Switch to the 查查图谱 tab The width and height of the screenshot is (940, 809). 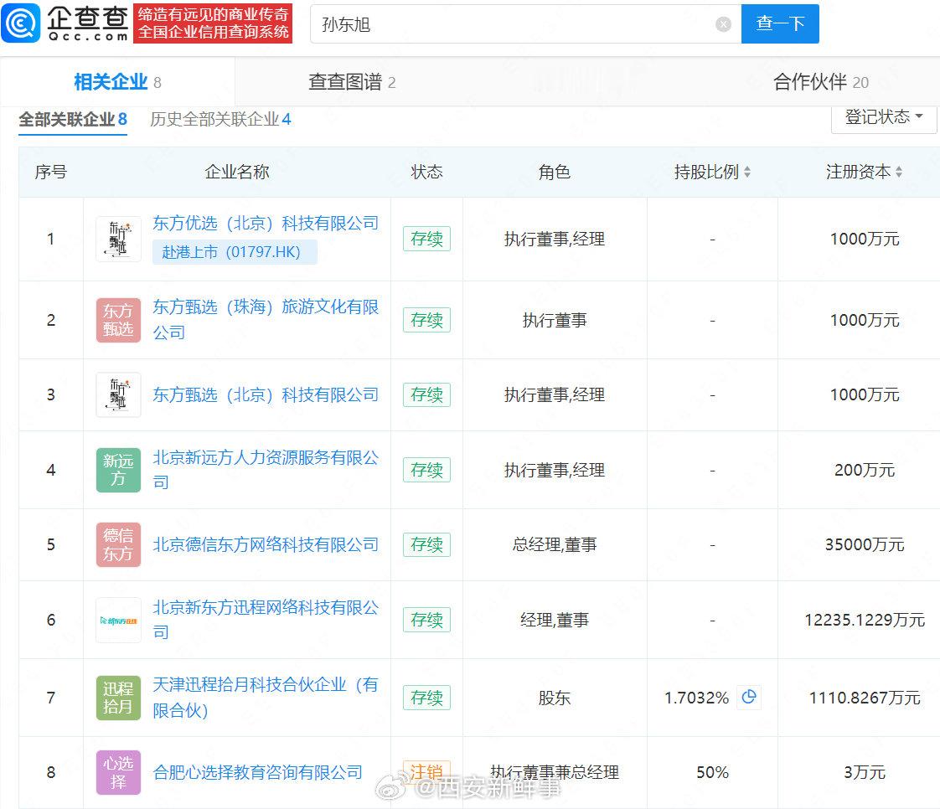[352, 81]
